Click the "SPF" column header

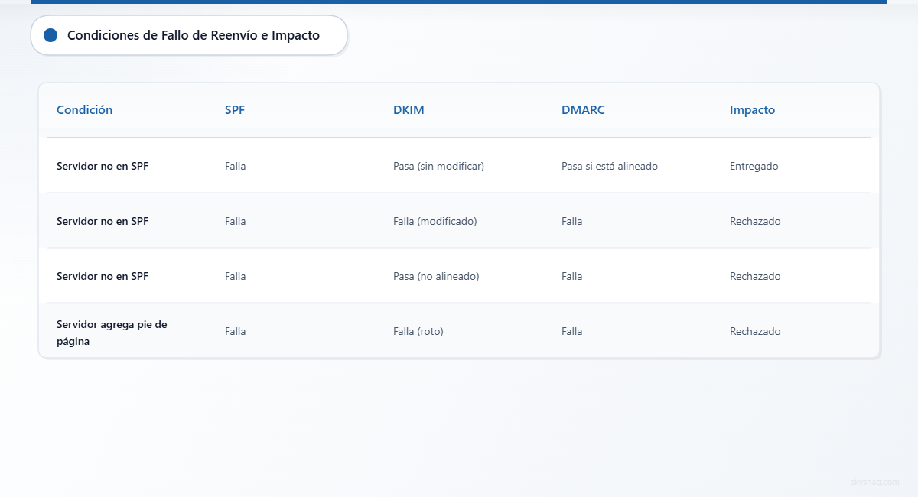[x=235, y=110]
